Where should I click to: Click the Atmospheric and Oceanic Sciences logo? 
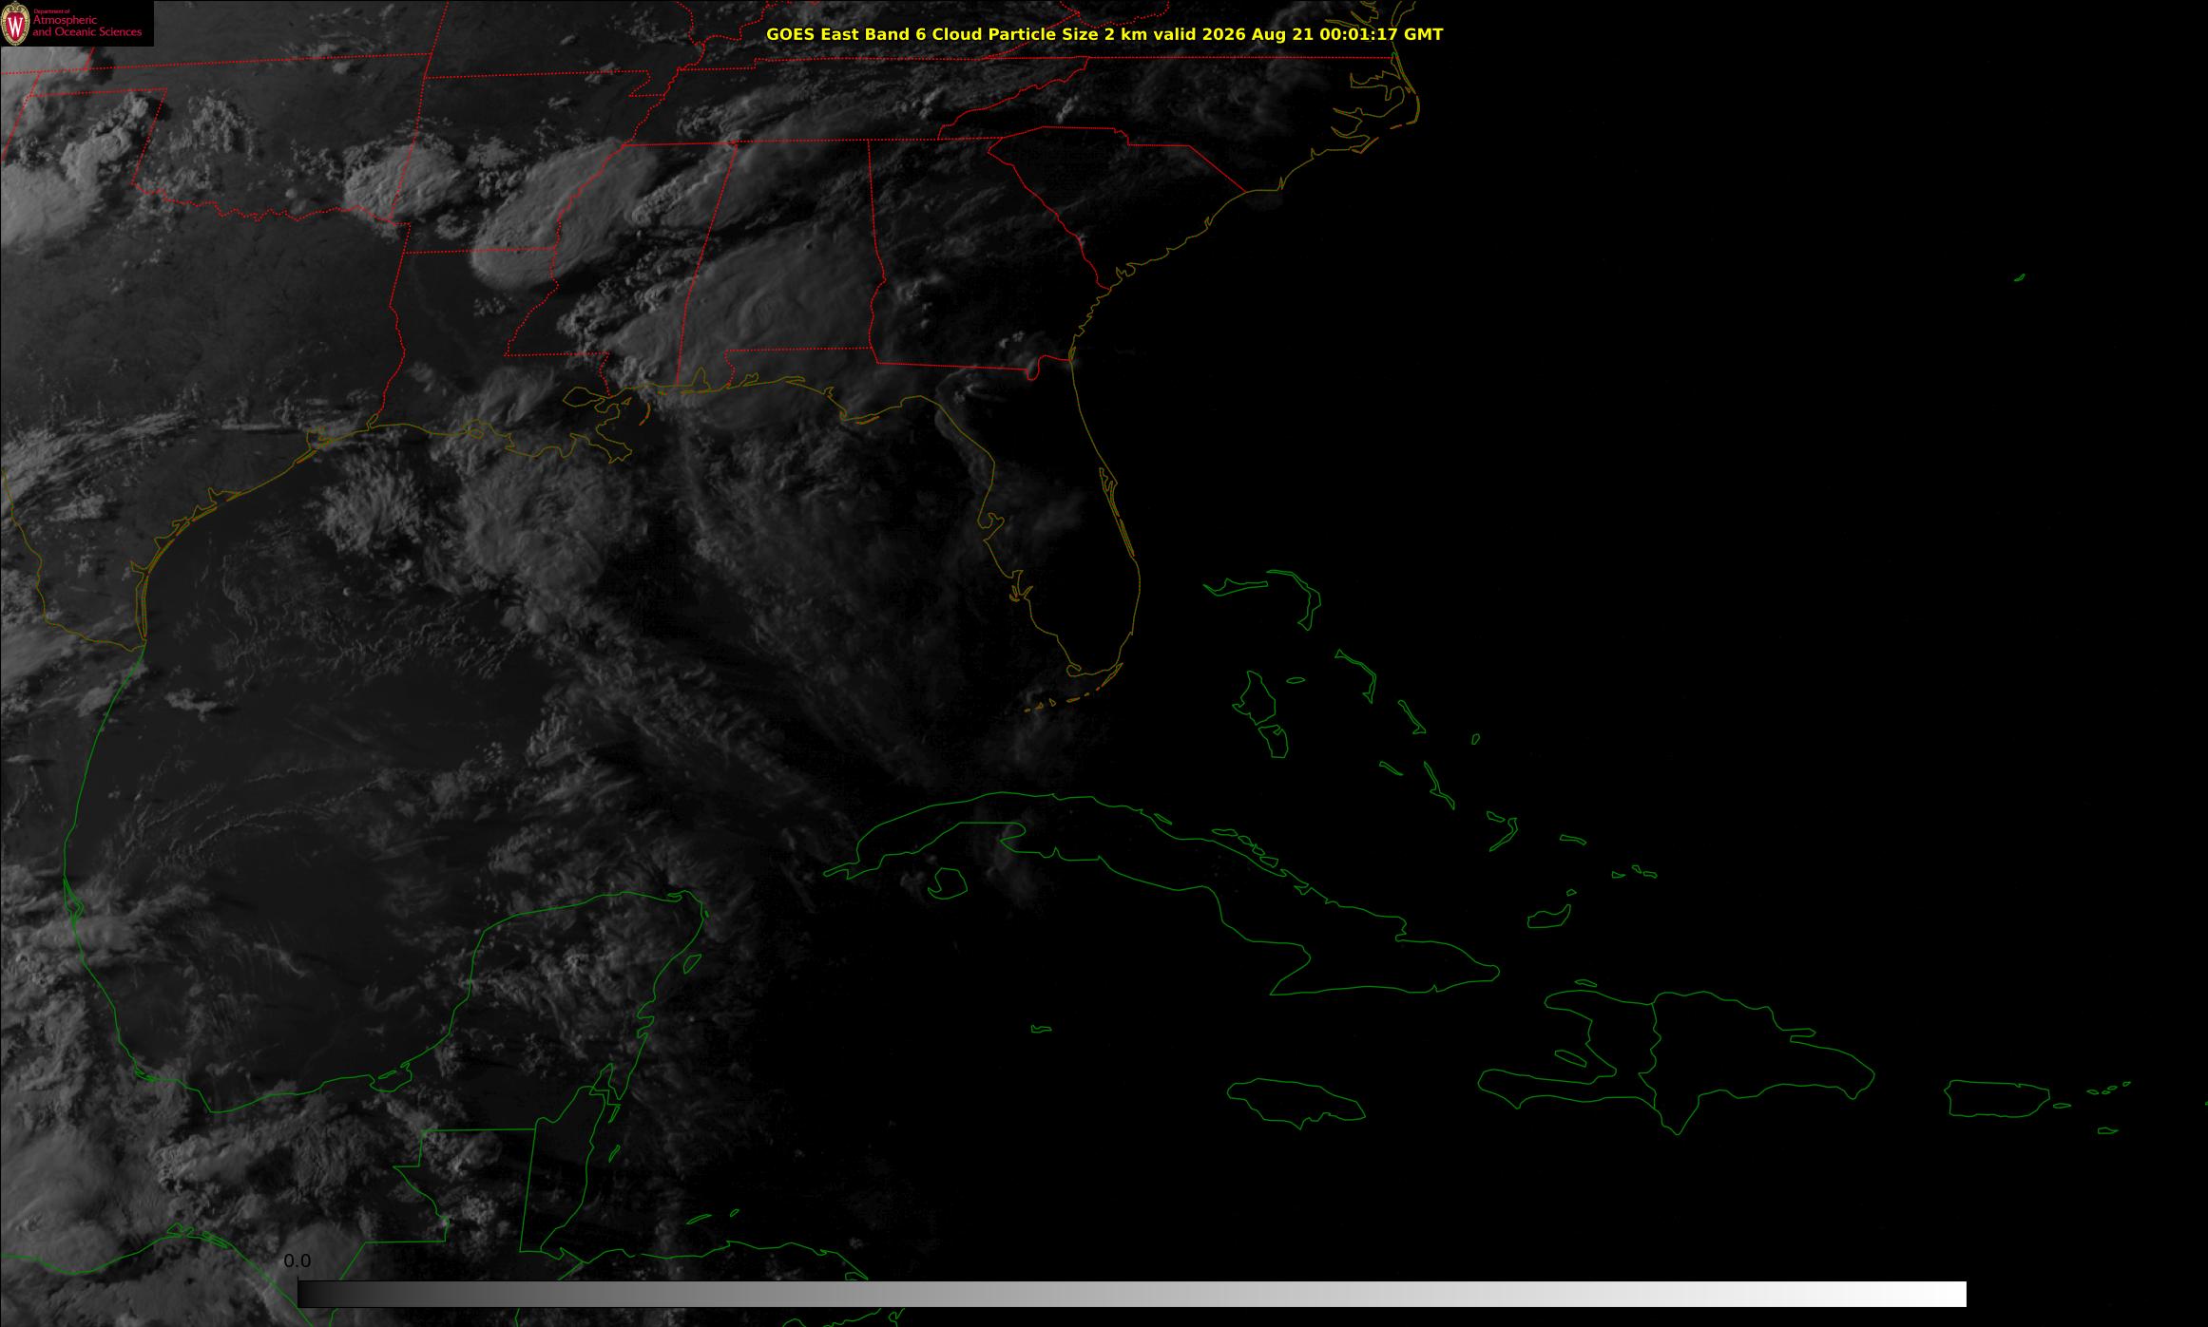[77, 23]
